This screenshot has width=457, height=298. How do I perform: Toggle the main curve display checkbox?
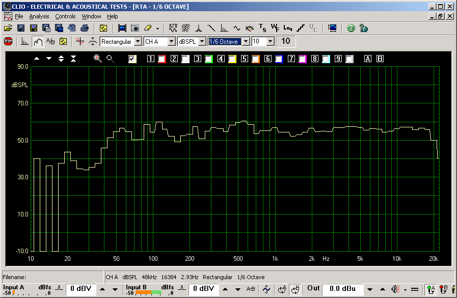pos(132,59)
